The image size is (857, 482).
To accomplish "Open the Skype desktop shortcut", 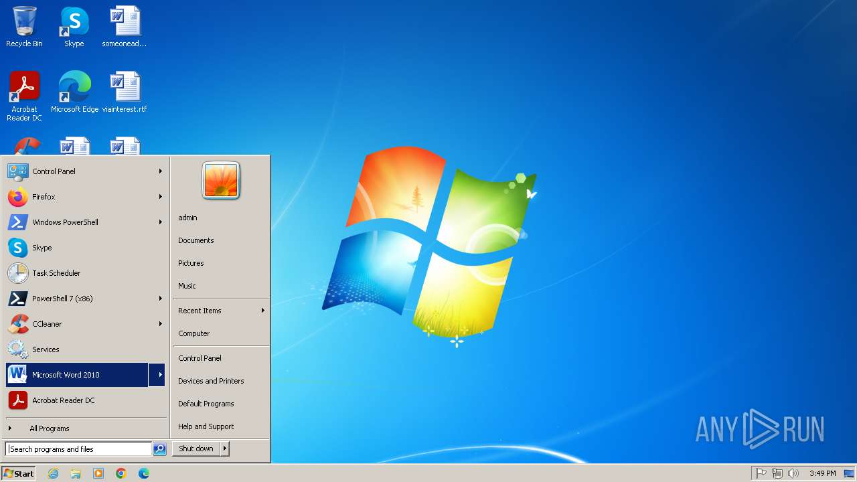I will (x=74, y=27).
